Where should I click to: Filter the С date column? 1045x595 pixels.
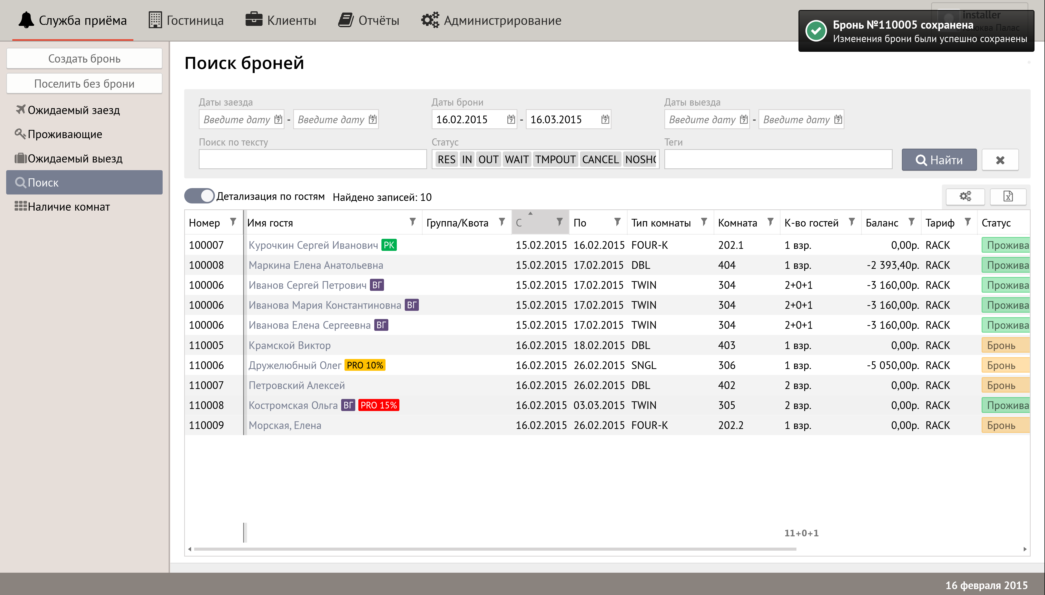(x=559, y=222)
